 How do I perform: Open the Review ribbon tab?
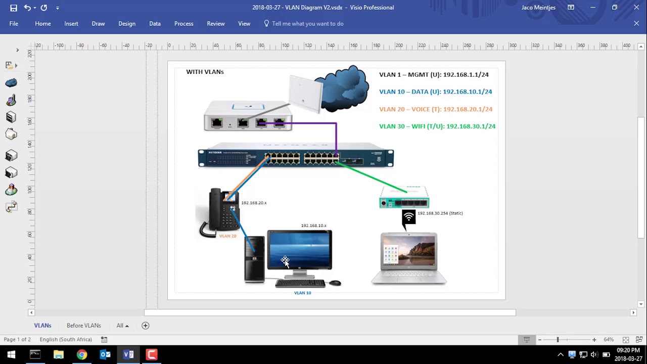[x=216, y=24]
